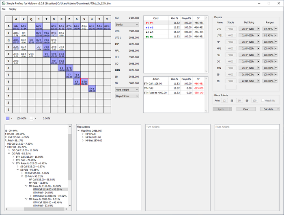
Task: Select MP Call 525.00 - 65.93% tree item
Action: [x=42, y=180]
